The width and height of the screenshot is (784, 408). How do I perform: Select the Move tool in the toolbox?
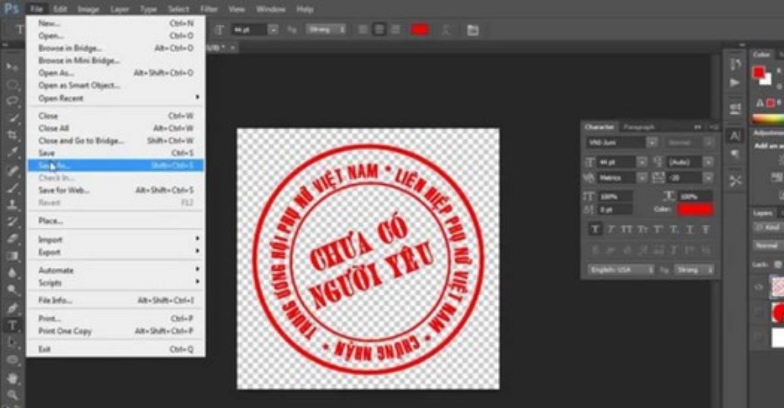click(12, 67)
